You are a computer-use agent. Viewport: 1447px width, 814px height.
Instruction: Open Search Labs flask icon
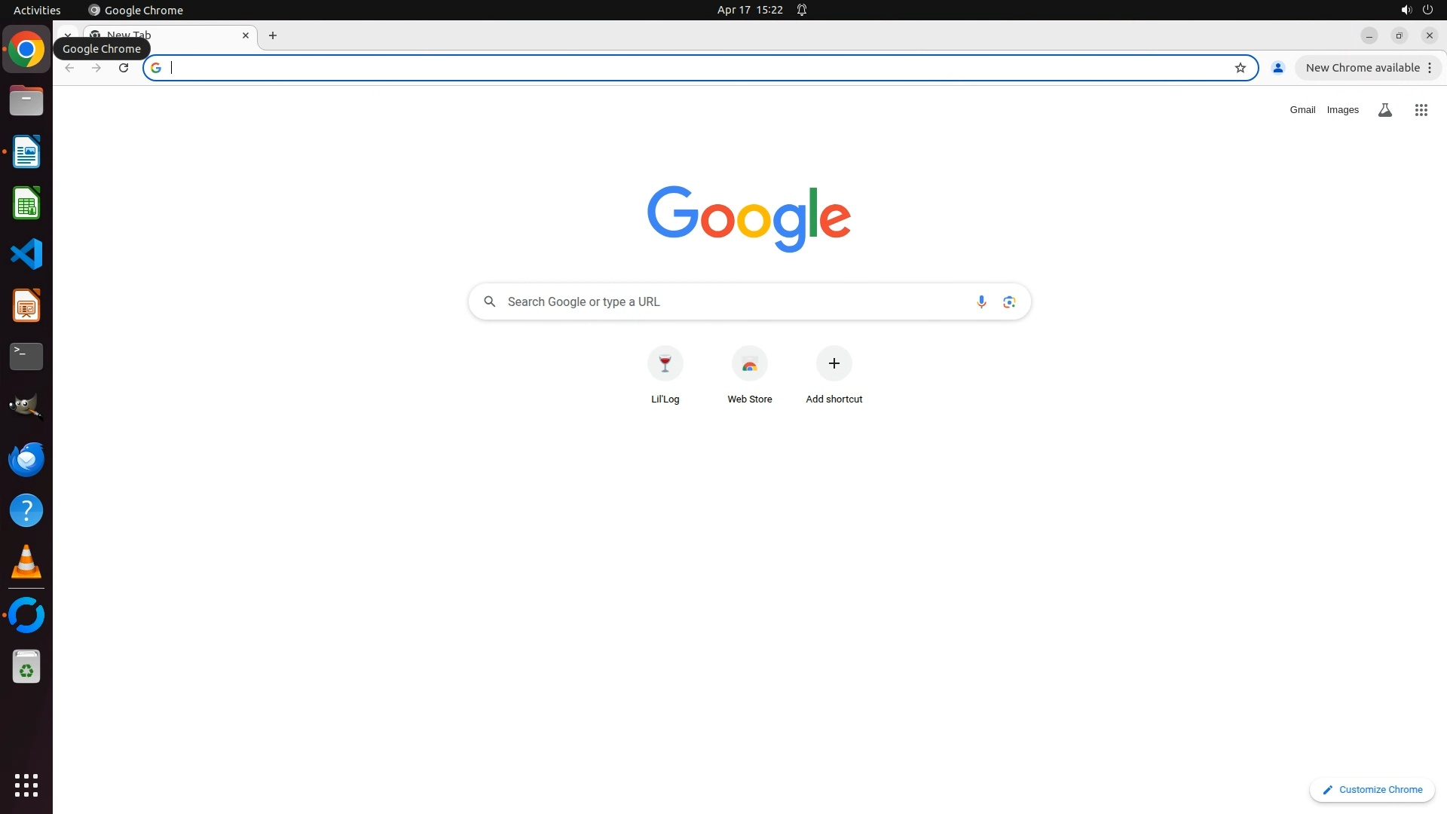click(x=1384, y=110)
